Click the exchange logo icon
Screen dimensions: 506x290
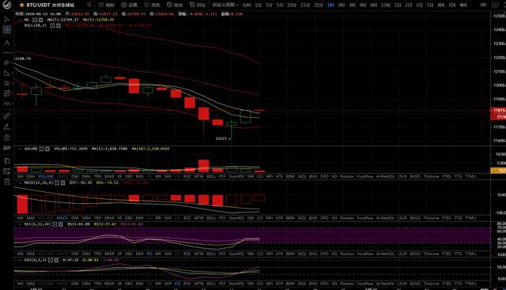click(x=7, y=5)
